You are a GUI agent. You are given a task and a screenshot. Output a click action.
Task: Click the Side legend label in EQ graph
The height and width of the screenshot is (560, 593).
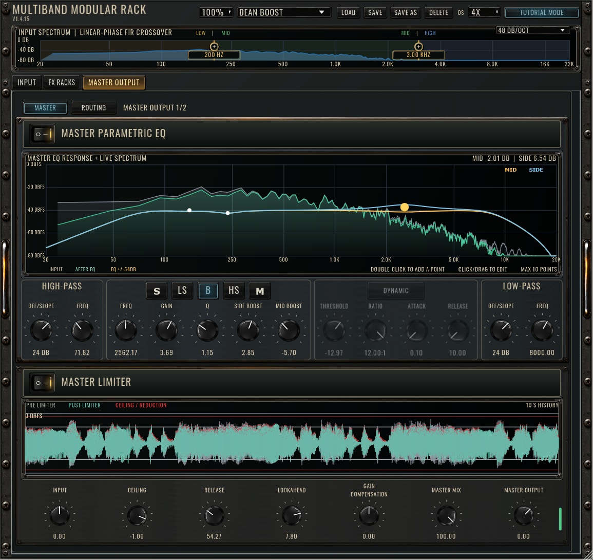536,170
